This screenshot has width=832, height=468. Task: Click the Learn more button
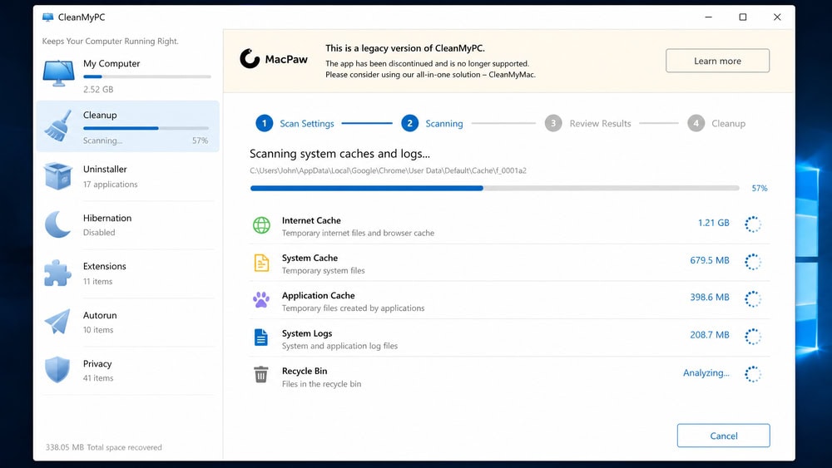click(717, 61)
